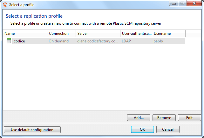Click the codice profile list icon
The width and height of the screenshot is (204, 138).
coord(9,41)
